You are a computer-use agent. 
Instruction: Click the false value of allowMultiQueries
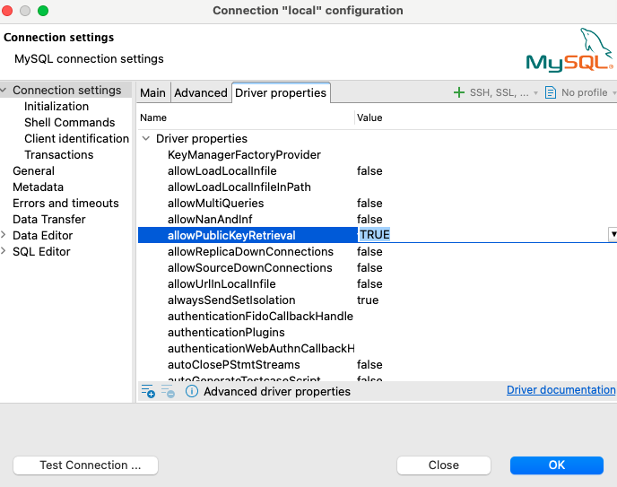[x=369, y=203]
